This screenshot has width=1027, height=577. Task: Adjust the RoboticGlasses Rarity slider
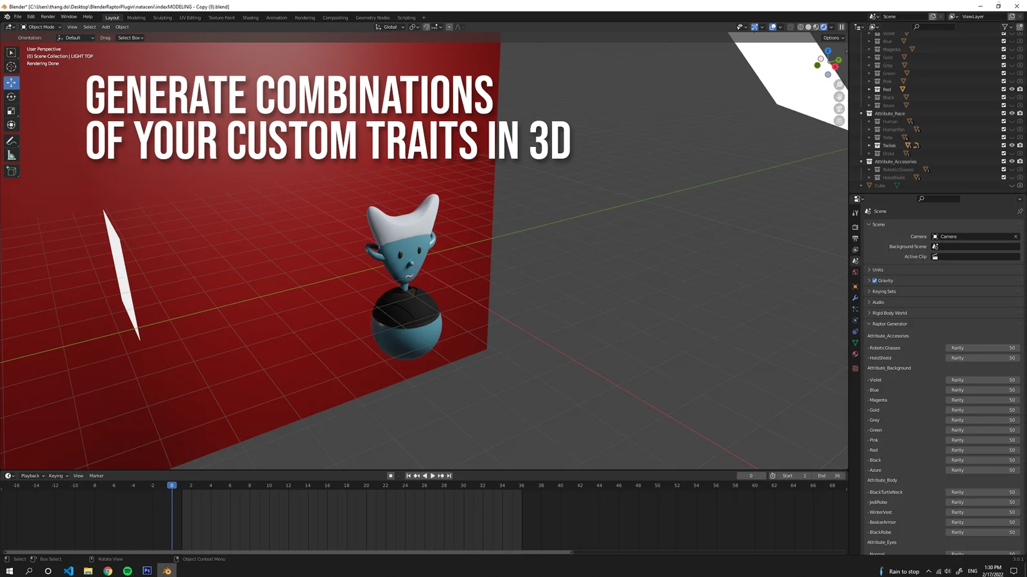coord(982,347)
